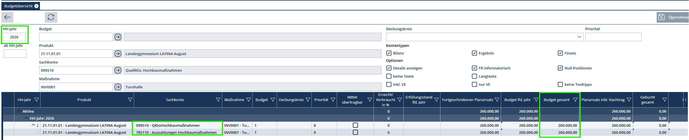The width and height of the screenshot is (689, 140).
Task: Check Mittel übertragbar for 099510 row
Action: (x=355, y=125)
